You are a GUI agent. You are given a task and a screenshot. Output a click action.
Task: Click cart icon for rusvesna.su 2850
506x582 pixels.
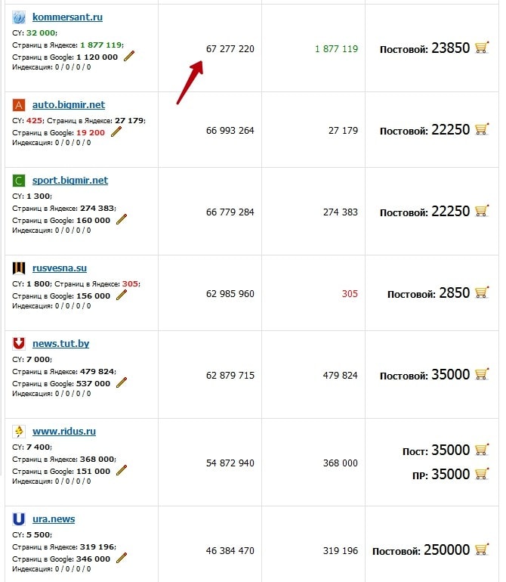click(482, 293)
